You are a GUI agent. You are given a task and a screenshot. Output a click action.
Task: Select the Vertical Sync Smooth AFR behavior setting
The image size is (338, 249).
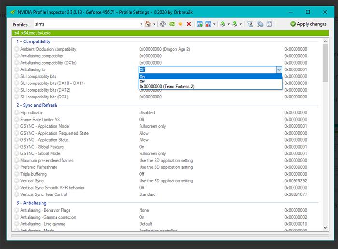click(x=52, y=188)
